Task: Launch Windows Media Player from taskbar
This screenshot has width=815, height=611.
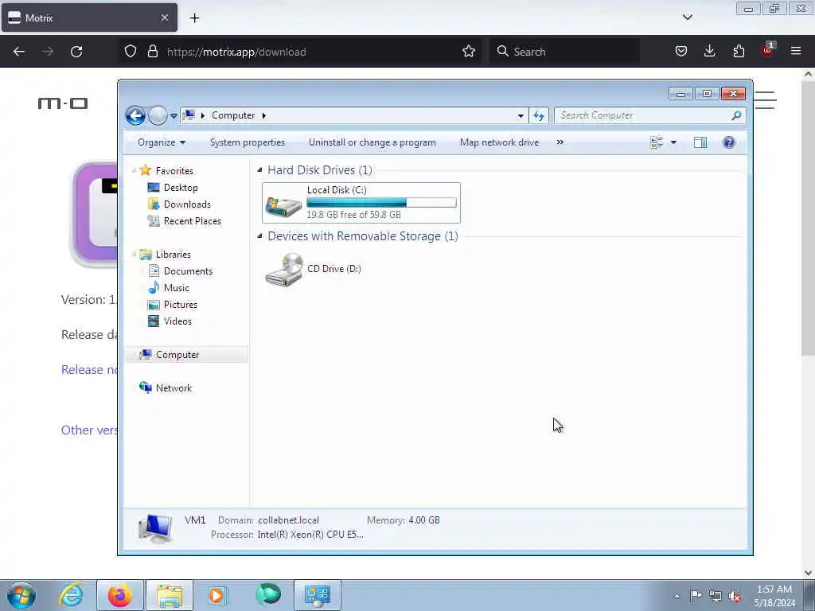Action: point(217,595)
